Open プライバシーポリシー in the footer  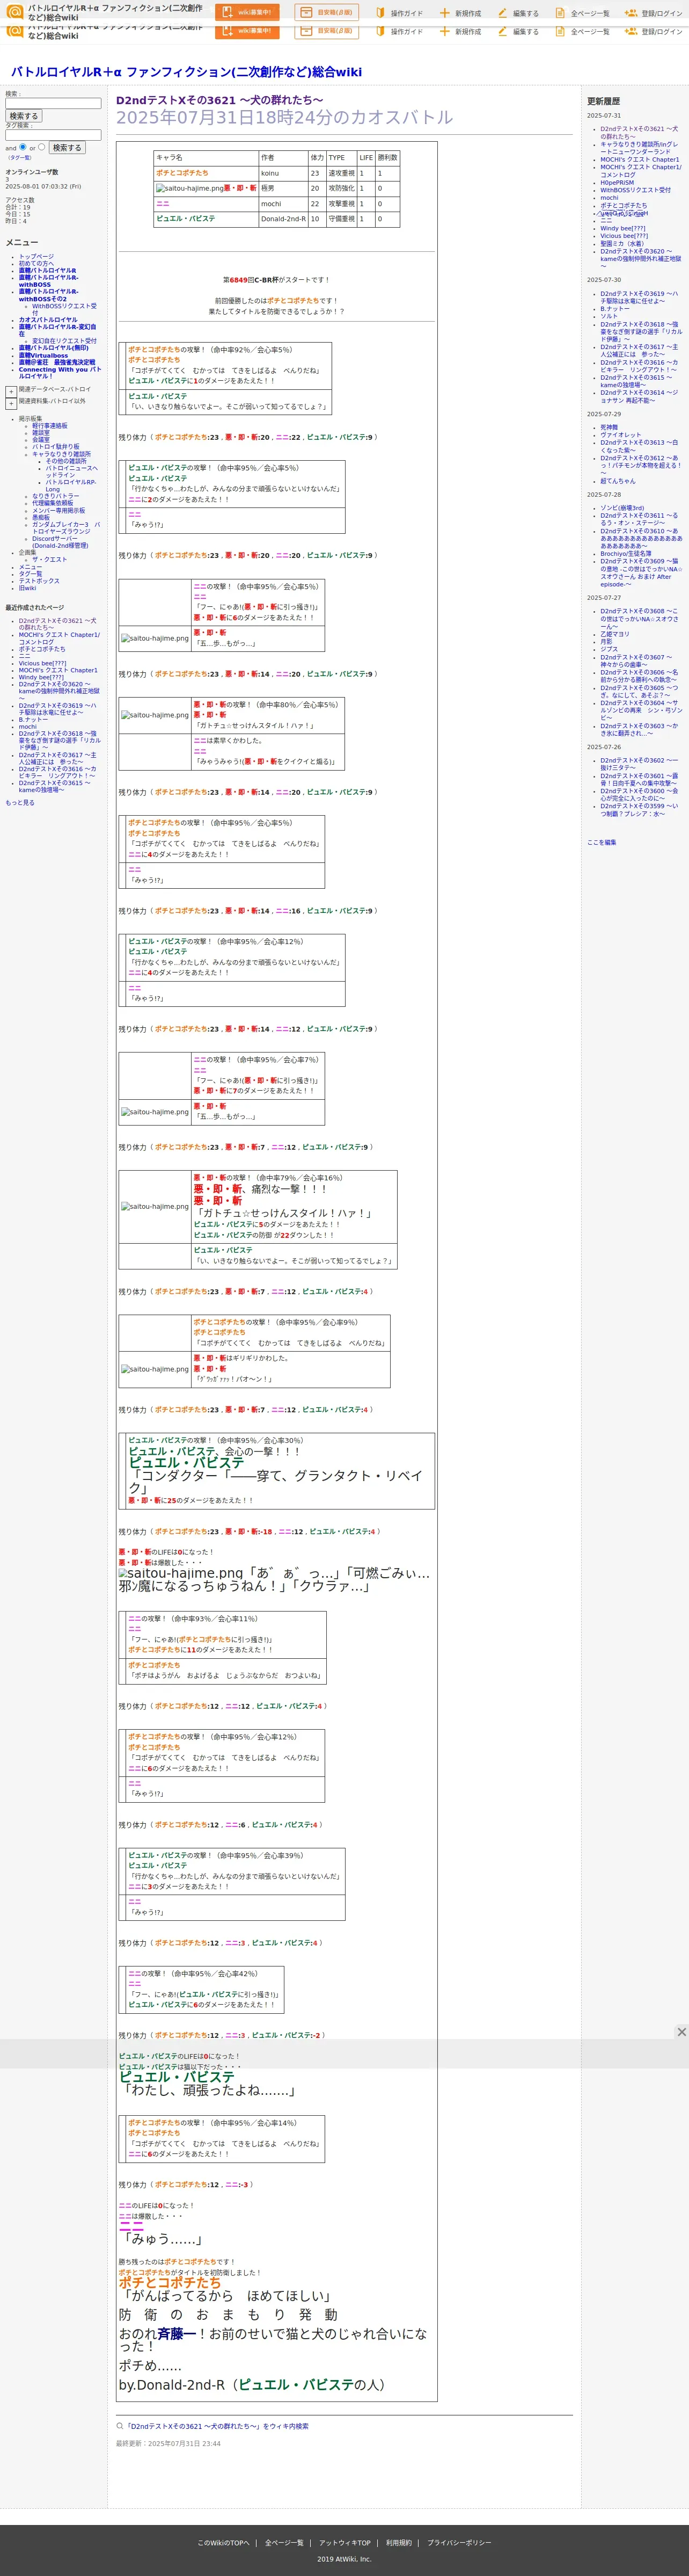point(459,2543)
